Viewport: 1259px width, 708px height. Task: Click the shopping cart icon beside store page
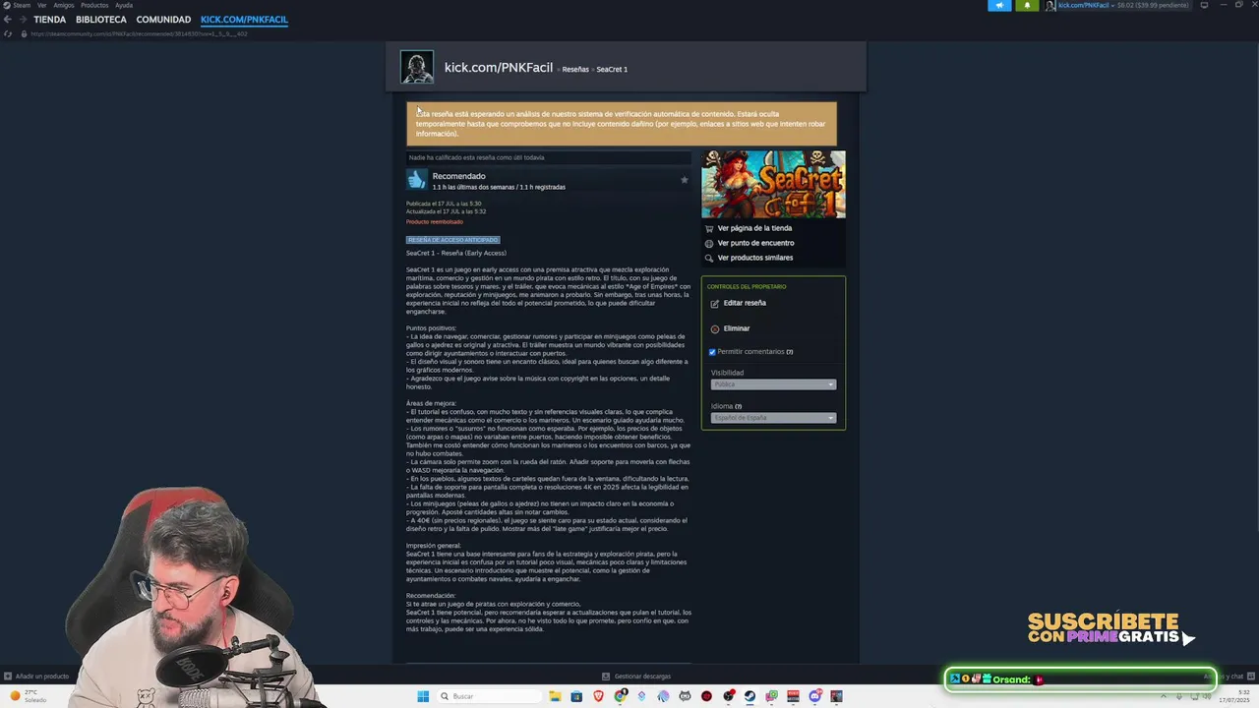pyautogui.click(x=709, y=228)
